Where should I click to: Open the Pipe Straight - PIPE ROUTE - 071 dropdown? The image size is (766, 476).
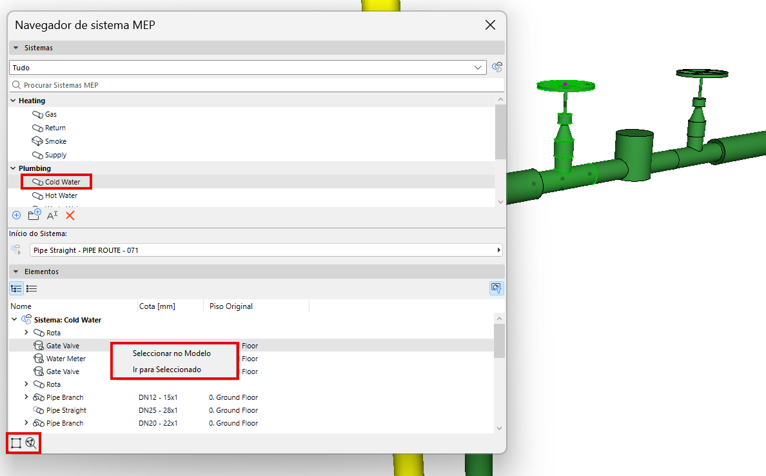266,250
